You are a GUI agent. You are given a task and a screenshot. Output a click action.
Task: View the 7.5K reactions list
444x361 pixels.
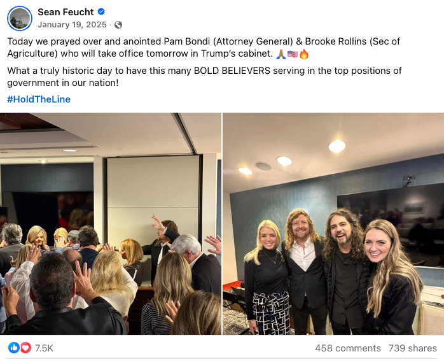tap(44, 348)
